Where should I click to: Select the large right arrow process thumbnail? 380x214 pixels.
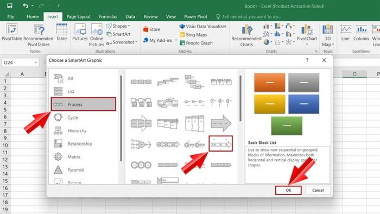pos(221,123)
